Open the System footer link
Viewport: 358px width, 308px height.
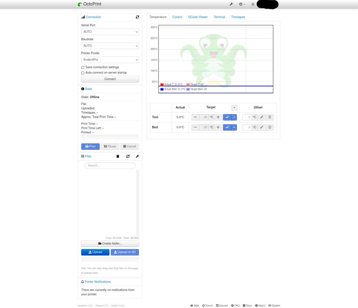pyautogui.click(x=274, y=306)
